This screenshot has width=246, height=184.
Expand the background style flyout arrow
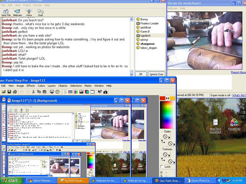(174, 144)
